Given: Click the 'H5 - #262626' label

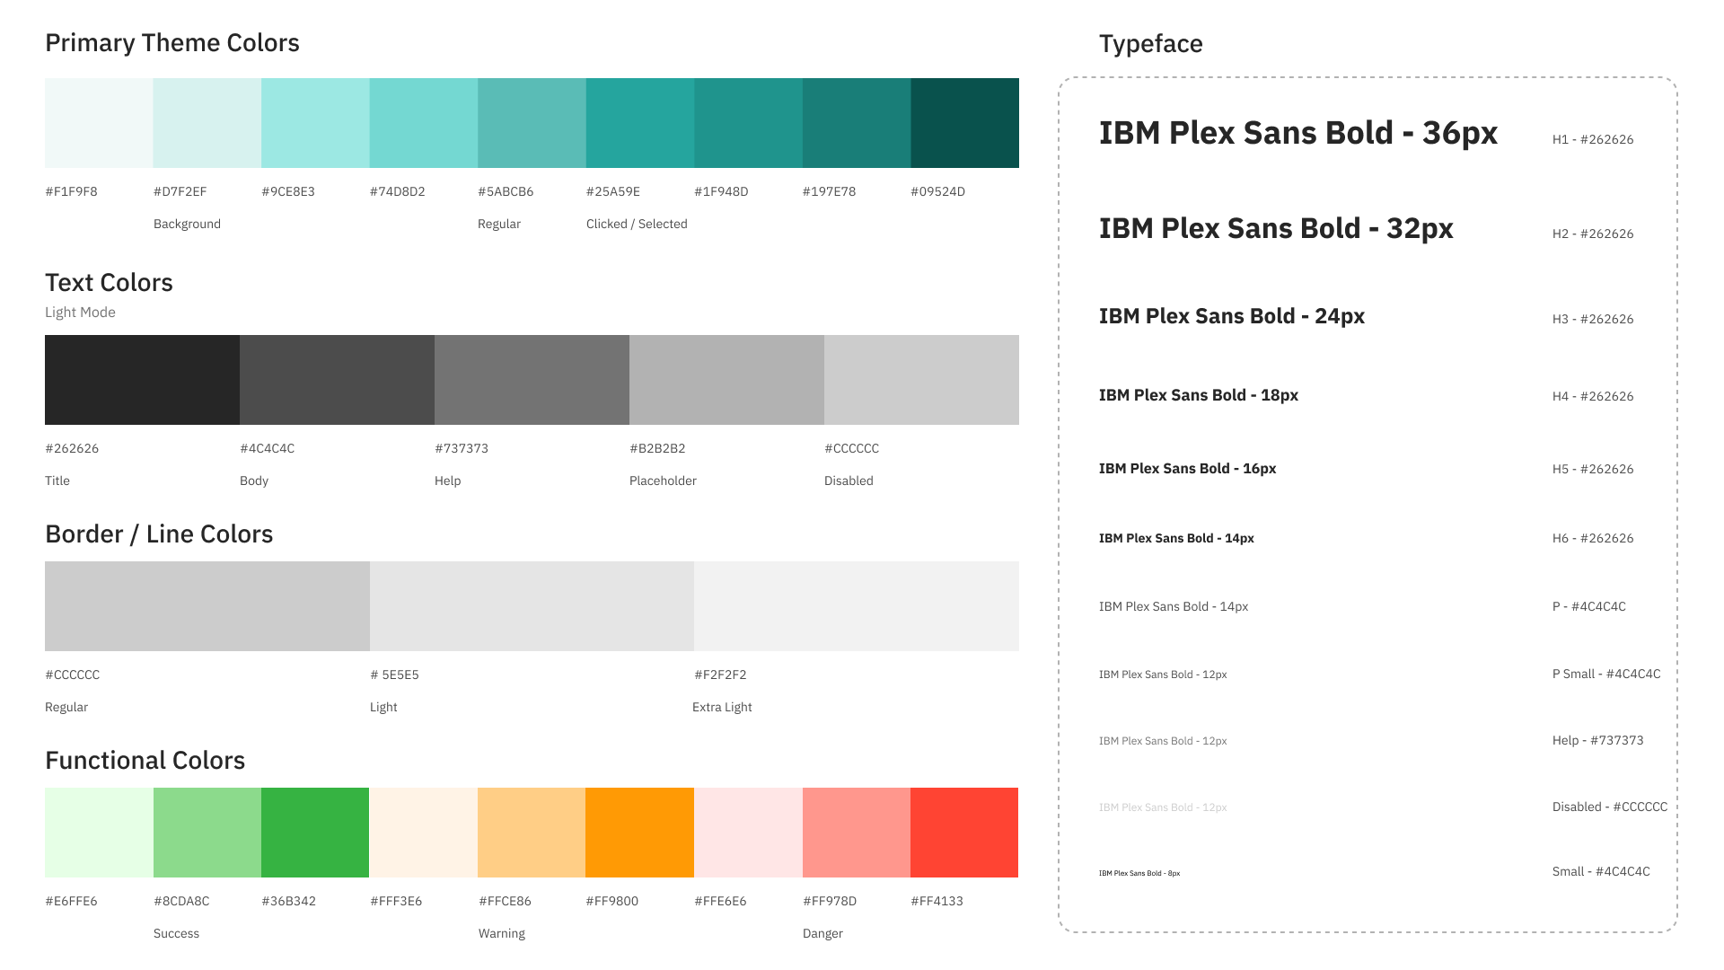Looking at the screenshot, I should tap(1593, 469).
